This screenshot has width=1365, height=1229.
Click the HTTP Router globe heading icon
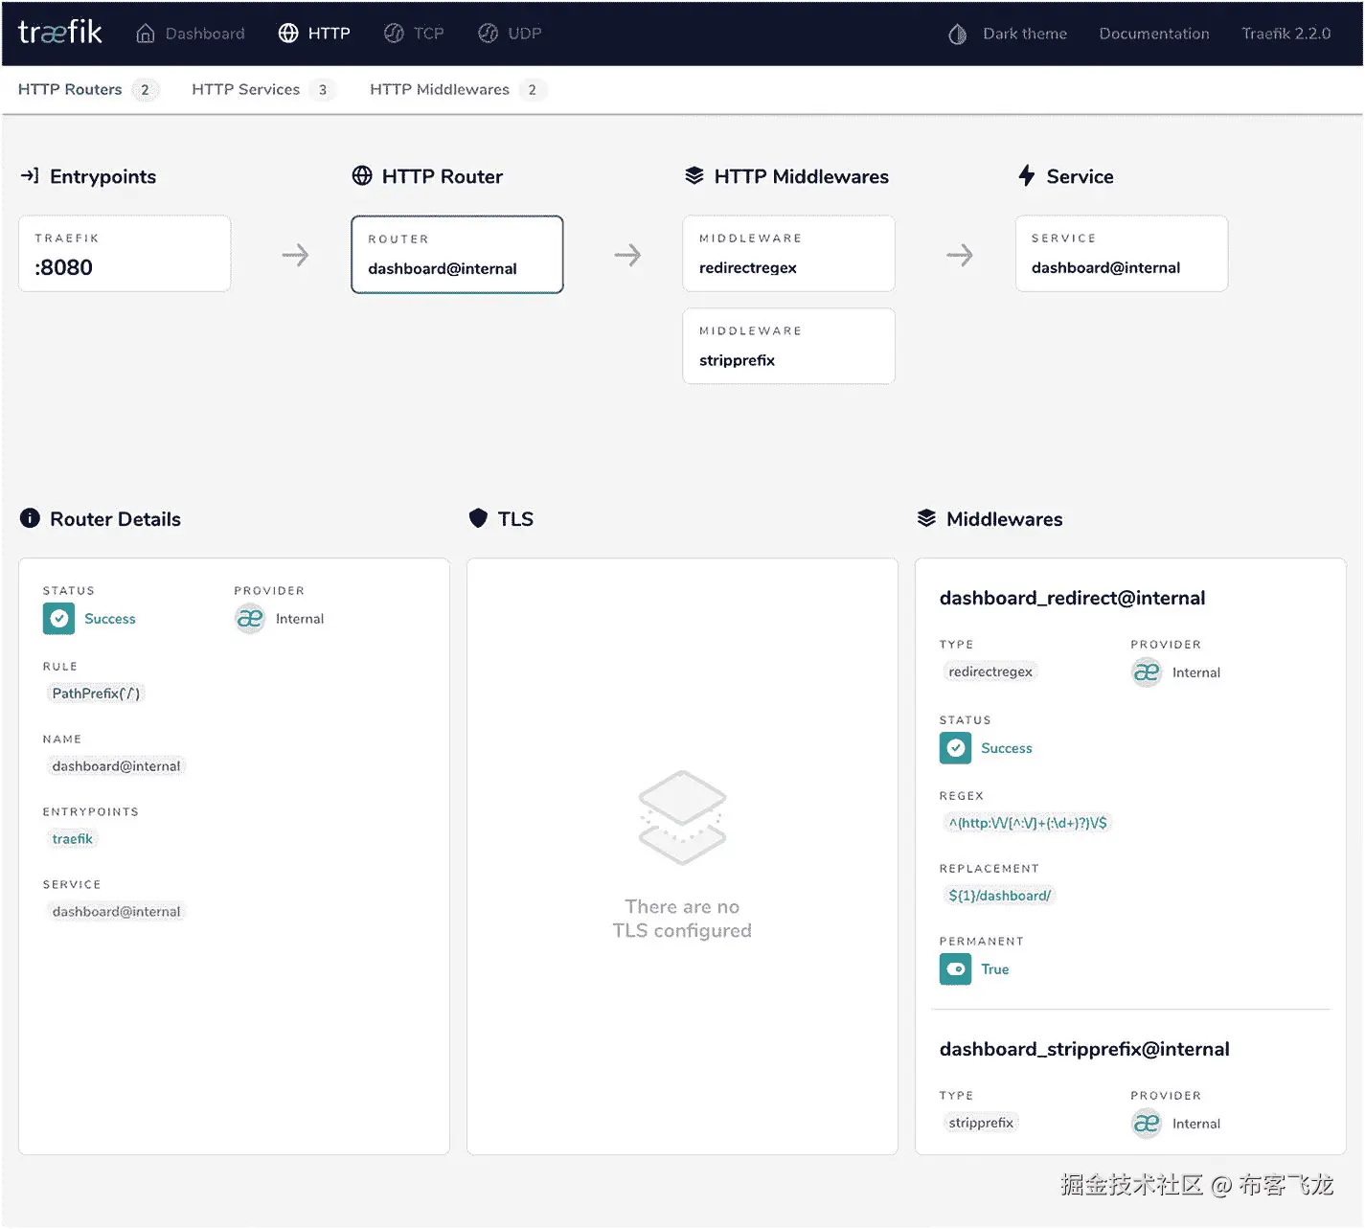[x=362, y=175]
